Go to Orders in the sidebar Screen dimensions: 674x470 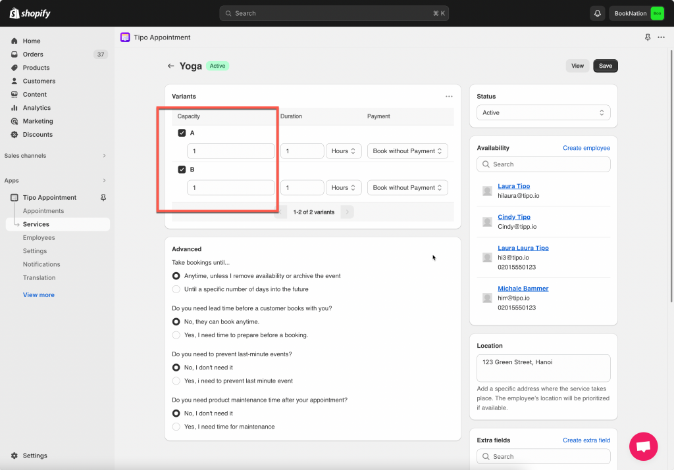coord(33,55)
